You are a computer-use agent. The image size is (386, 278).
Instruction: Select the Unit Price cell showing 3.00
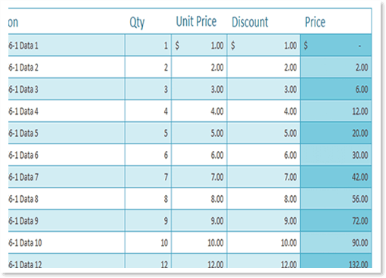pyautogui.click(x=199, y=89)
